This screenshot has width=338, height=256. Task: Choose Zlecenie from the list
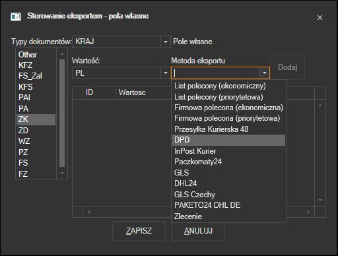pos(228,216)
